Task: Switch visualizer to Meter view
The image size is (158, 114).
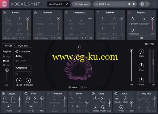Action: pos(73,87)
